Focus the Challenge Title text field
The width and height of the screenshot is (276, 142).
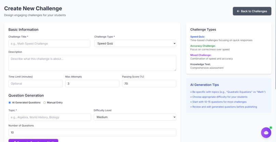(x=49, y=44)
